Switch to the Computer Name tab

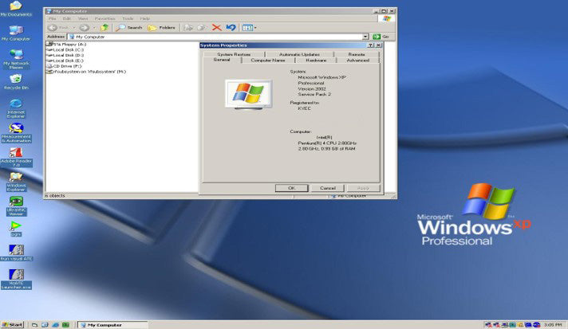(x=268, y=61)
